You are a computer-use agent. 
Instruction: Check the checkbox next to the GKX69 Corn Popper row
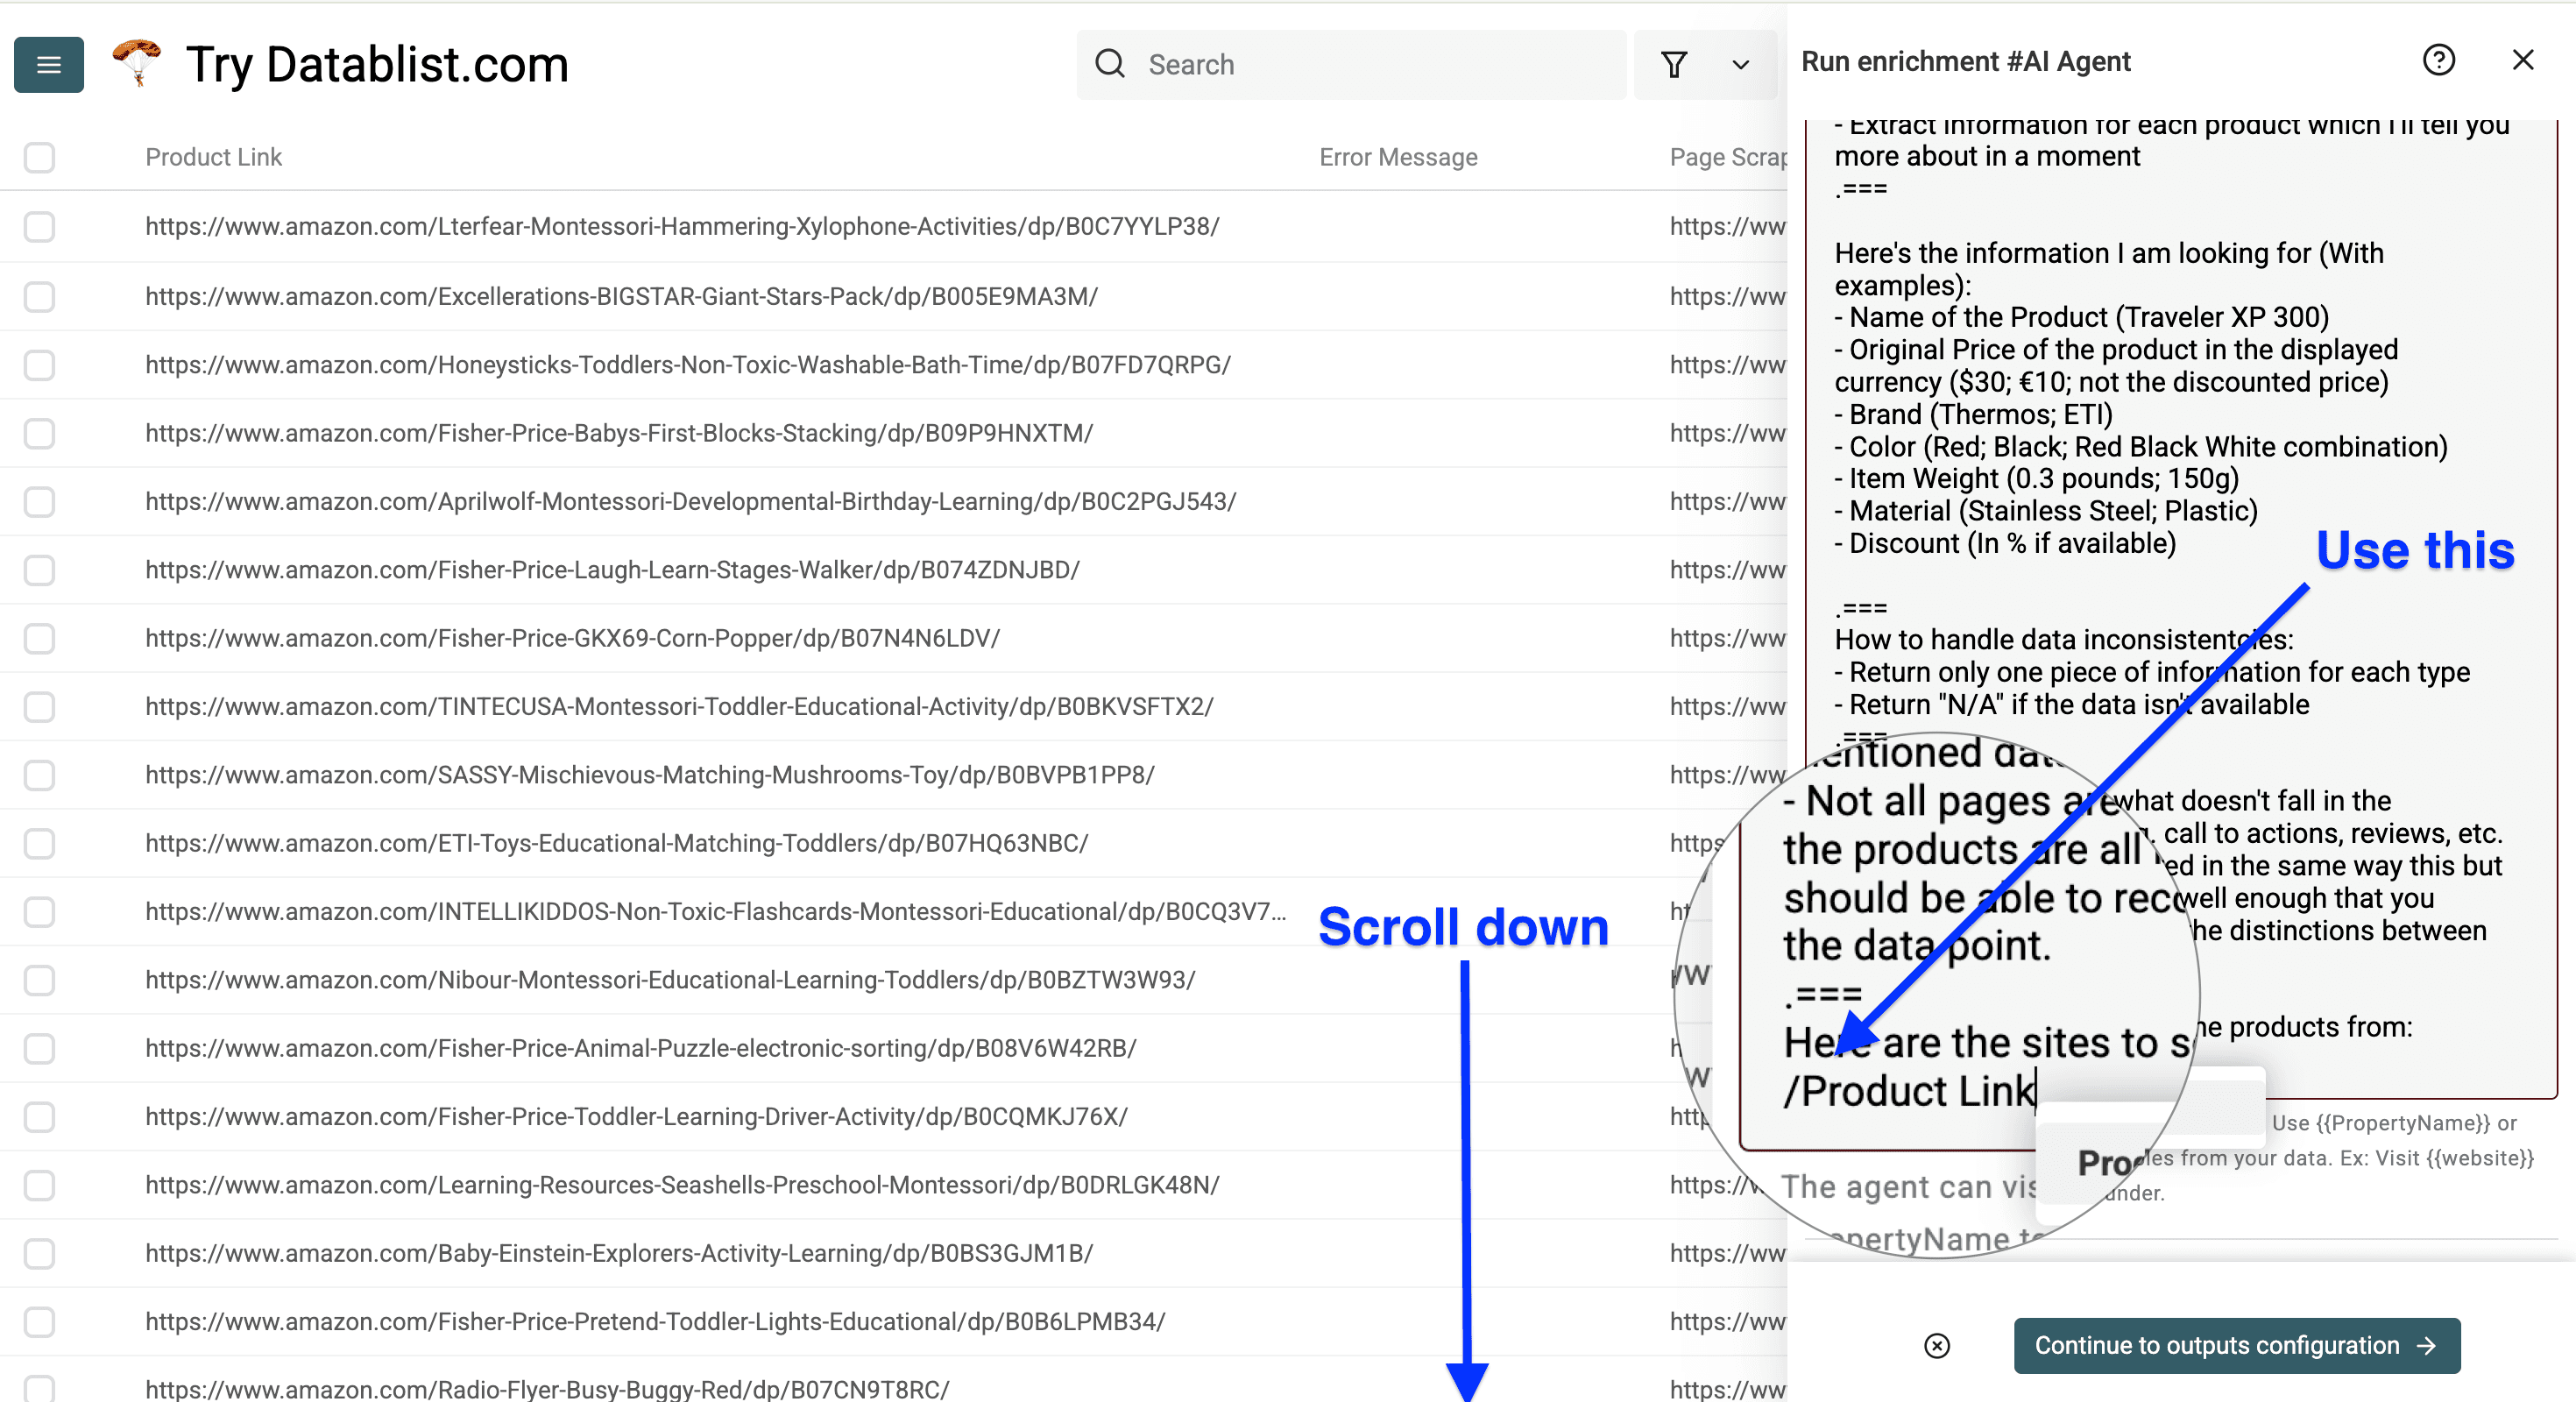click(x=39, y=638)
